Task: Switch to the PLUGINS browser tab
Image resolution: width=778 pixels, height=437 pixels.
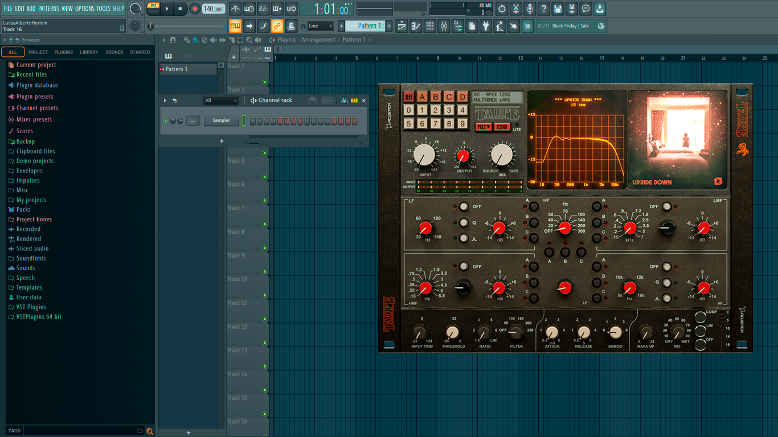Action: pyautogui.click(x=63, y=52)
